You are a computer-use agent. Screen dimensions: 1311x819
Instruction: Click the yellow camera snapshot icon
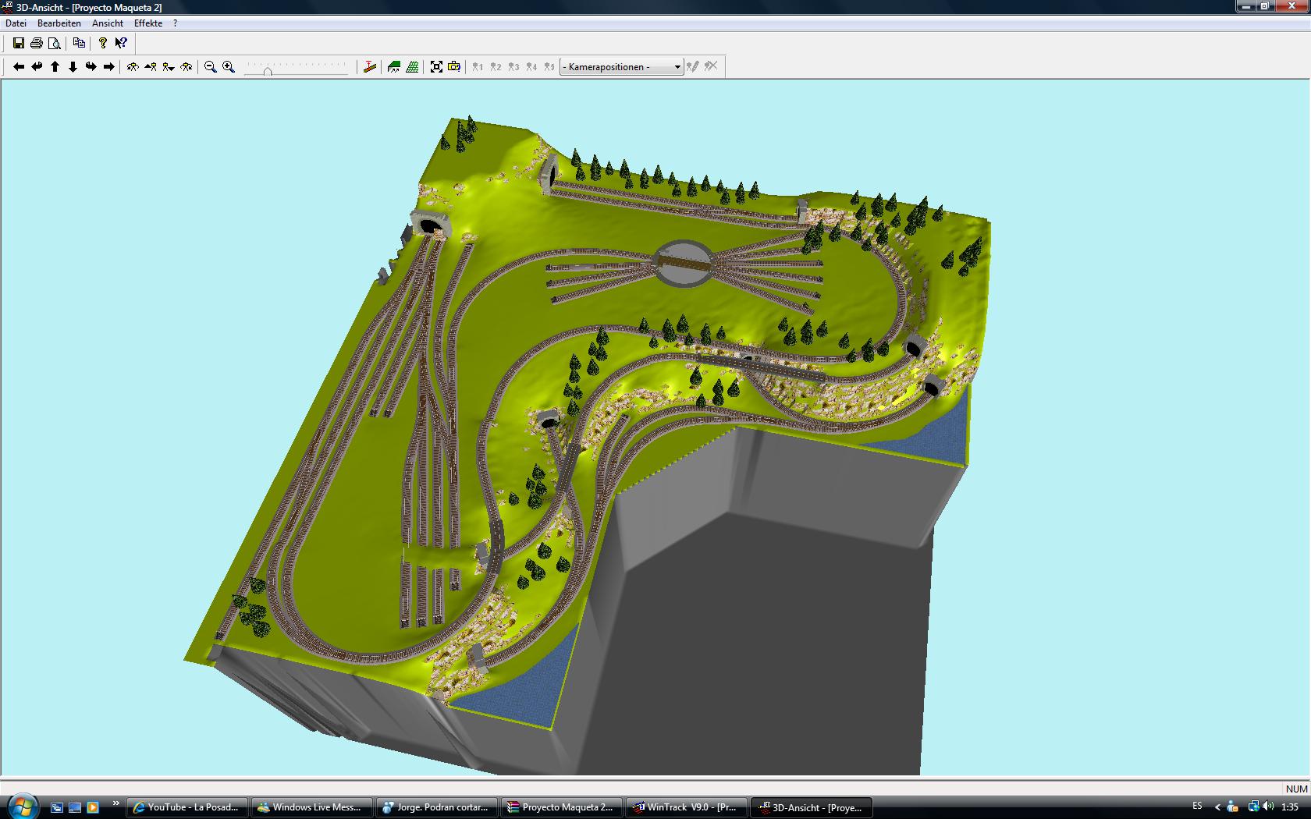(x=454, y=67)
